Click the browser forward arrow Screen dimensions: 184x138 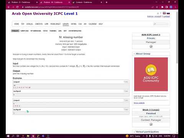(x=13, y=7)
